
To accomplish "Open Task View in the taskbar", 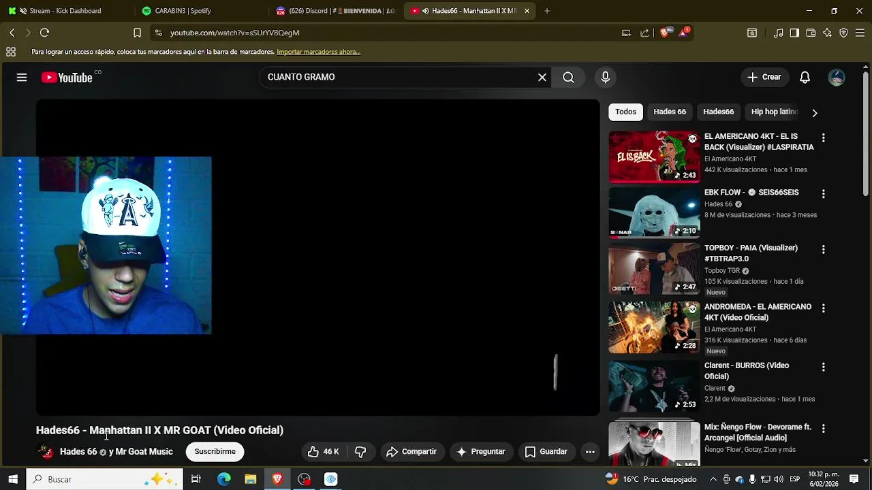I will 196,479.
